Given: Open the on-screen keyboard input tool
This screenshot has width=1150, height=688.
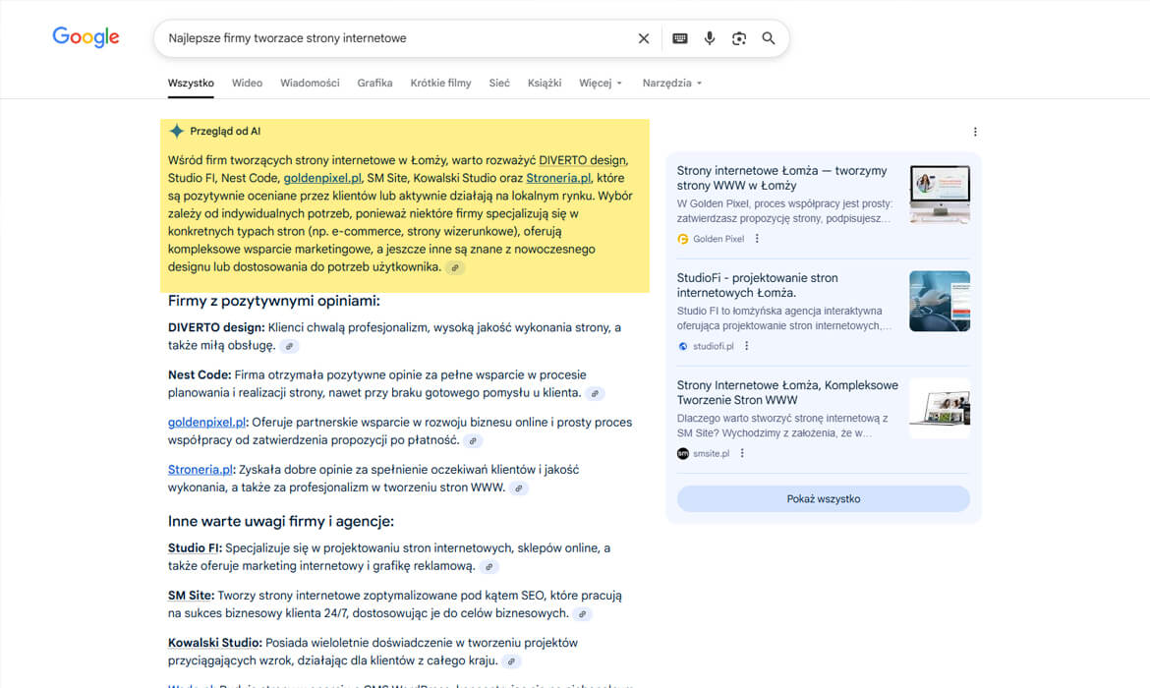Looking at the screenshot, I should coord(679,38).
